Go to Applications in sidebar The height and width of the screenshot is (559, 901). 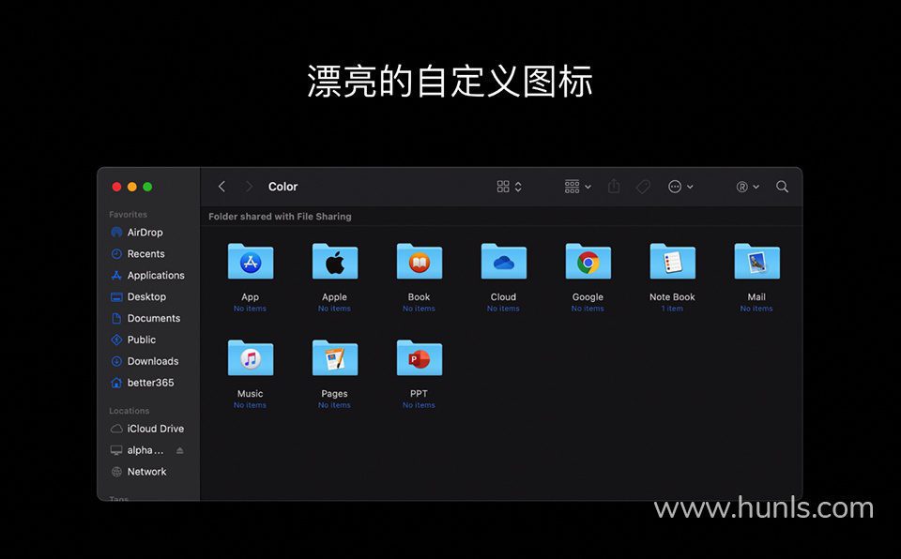point(147,275)
